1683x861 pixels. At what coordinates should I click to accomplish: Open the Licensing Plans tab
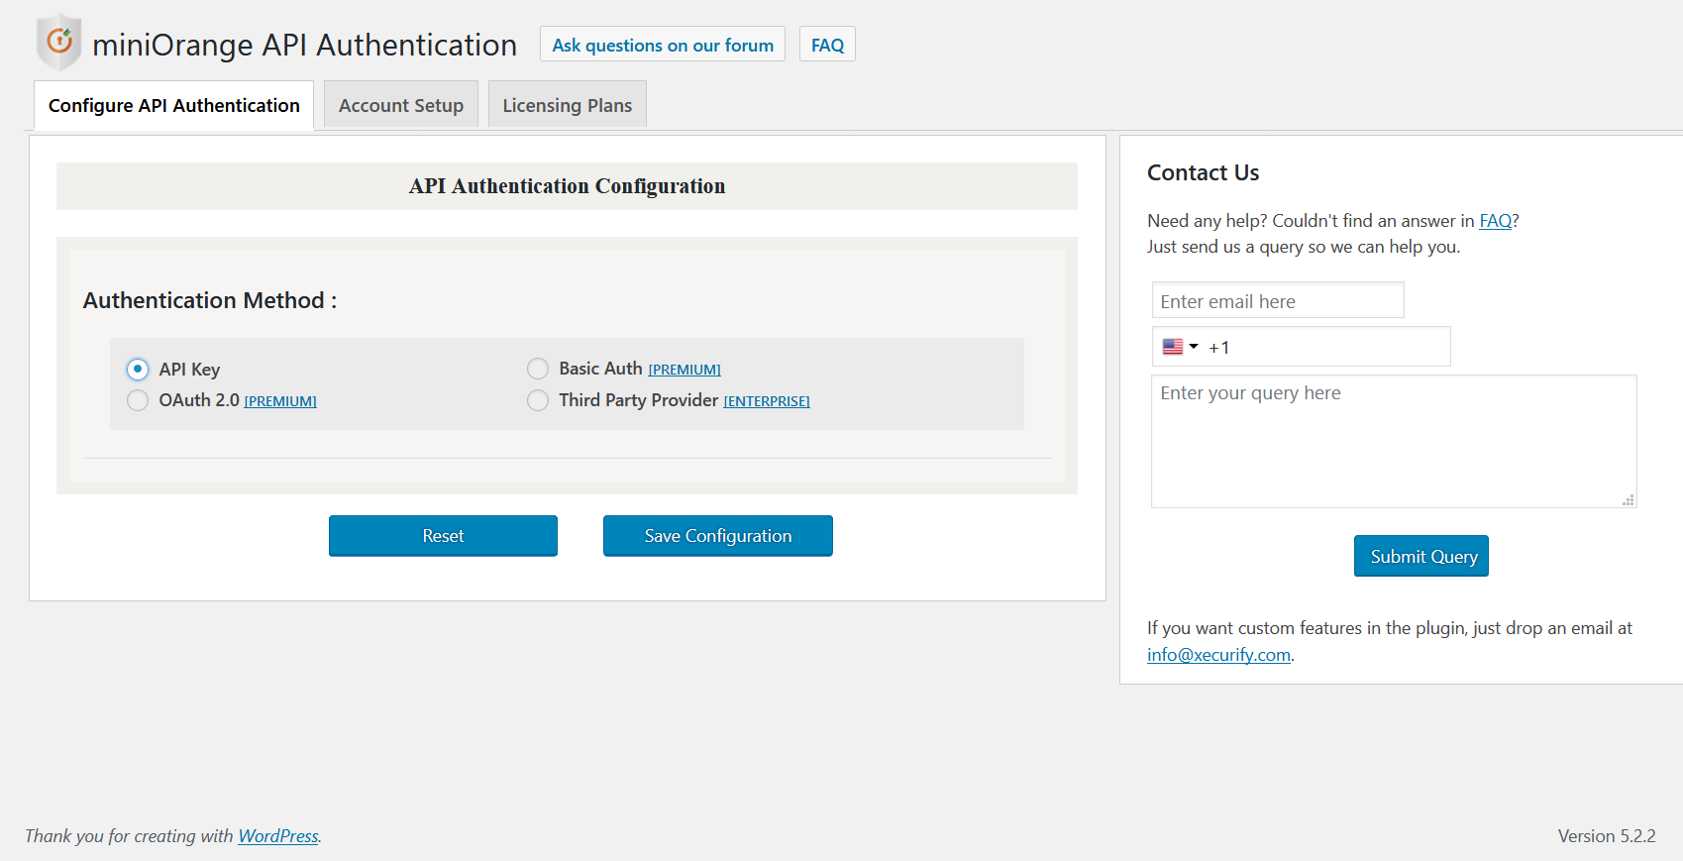567,105
